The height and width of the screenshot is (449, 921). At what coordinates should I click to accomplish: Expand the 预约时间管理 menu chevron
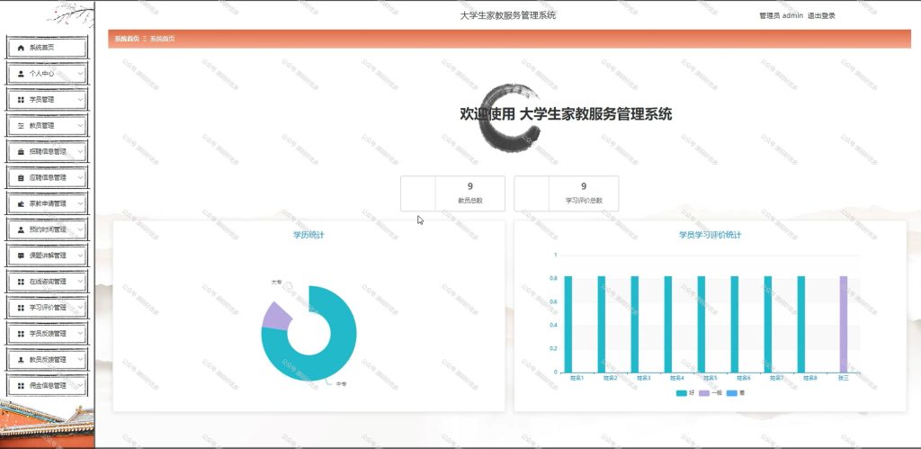pos(80,229)
